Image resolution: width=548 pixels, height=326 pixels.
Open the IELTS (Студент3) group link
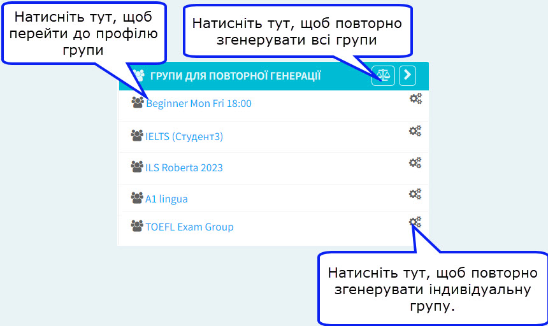tap(184, 136)
